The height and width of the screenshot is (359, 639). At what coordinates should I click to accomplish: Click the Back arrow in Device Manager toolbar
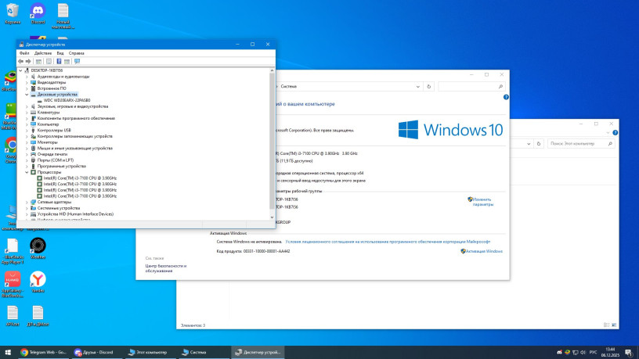(20, 61)
